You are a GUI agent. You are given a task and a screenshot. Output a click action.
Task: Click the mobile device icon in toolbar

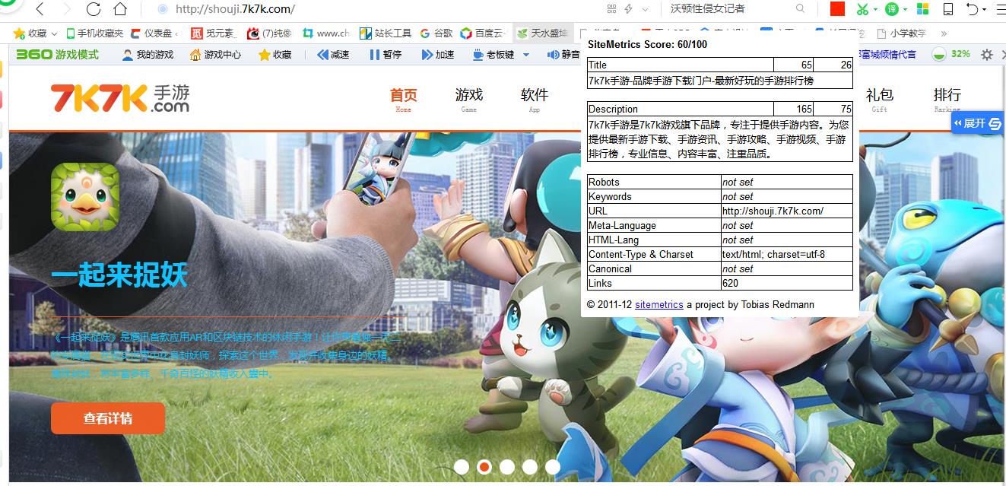[948, 9]
